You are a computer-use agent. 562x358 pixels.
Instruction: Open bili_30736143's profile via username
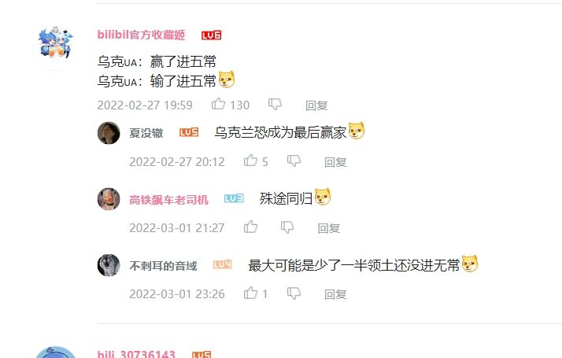pyautogui.click(x=136, y=354)
